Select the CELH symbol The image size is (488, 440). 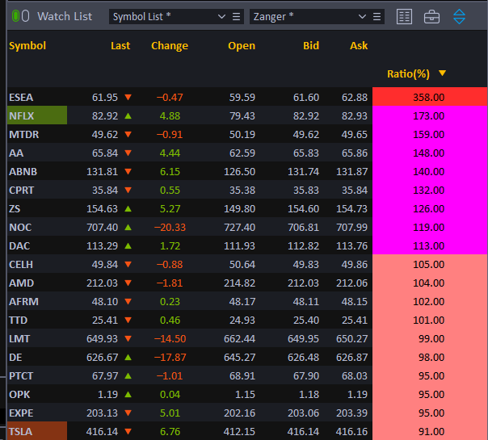[21, 264]
